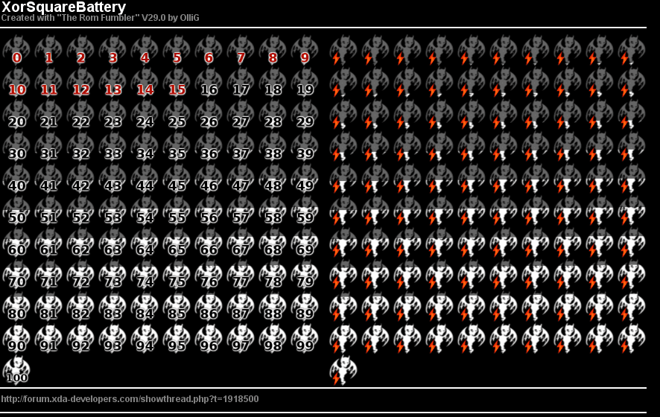Click battery icon 94
660x417 pixels.
145,338
